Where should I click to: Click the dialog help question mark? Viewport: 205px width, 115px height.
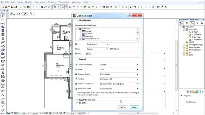point(130,15)
